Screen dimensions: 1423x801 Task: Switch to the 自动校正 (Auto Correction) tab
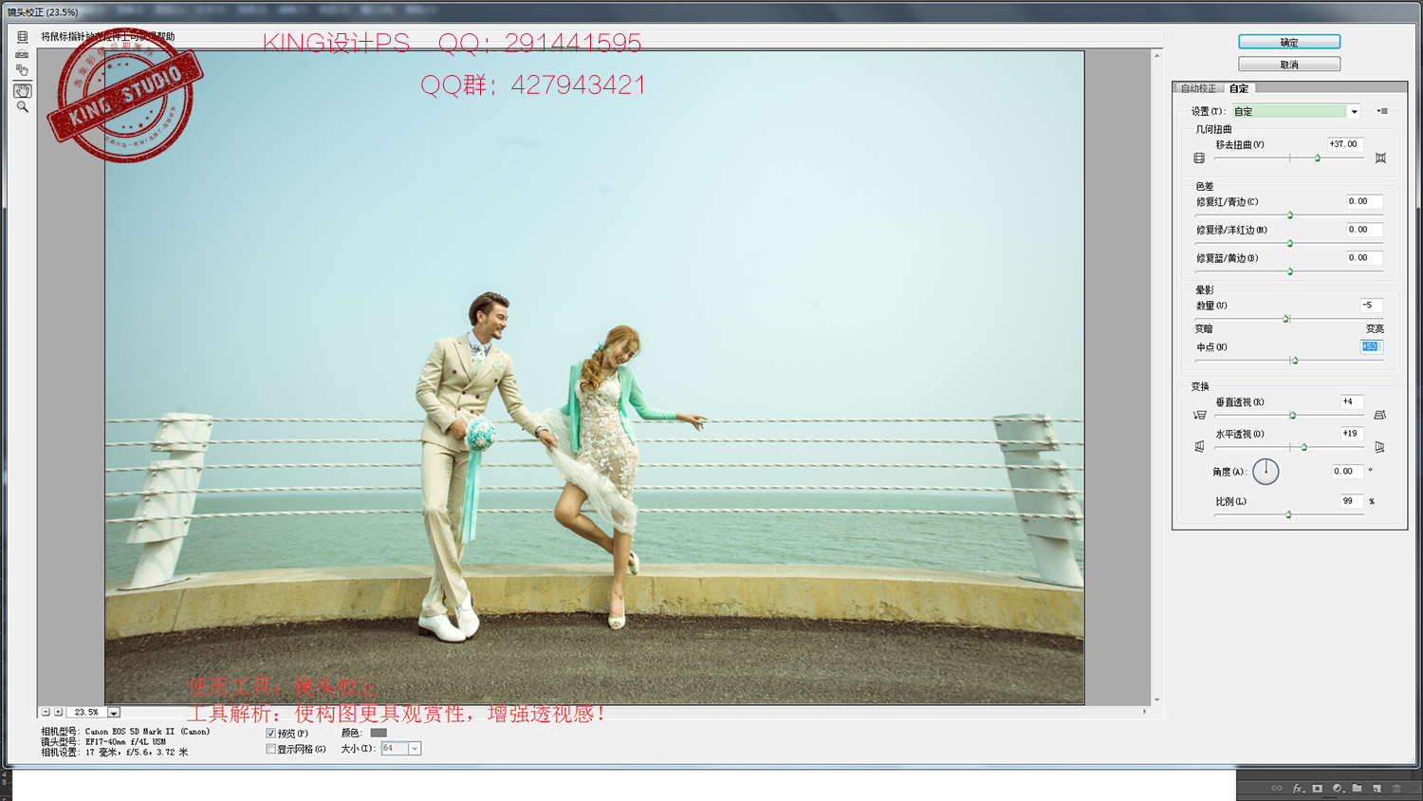pyautogui.click(x=1198, y=88)
